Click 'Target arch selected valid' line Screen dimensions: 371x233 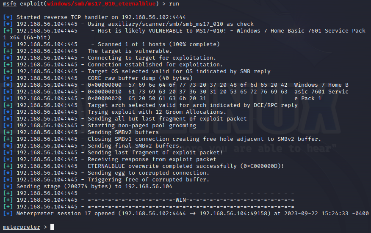150,105
